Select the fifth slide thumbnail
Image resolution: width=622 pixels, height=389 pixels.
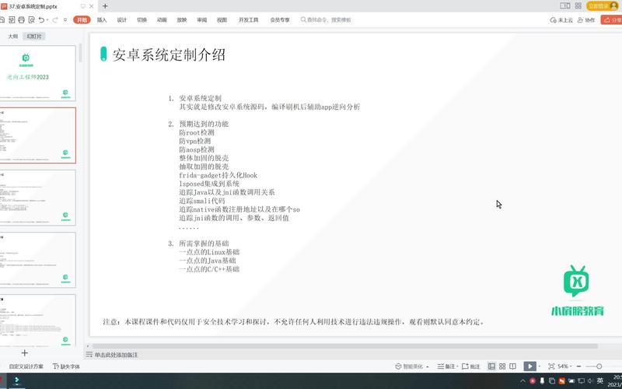37,321
